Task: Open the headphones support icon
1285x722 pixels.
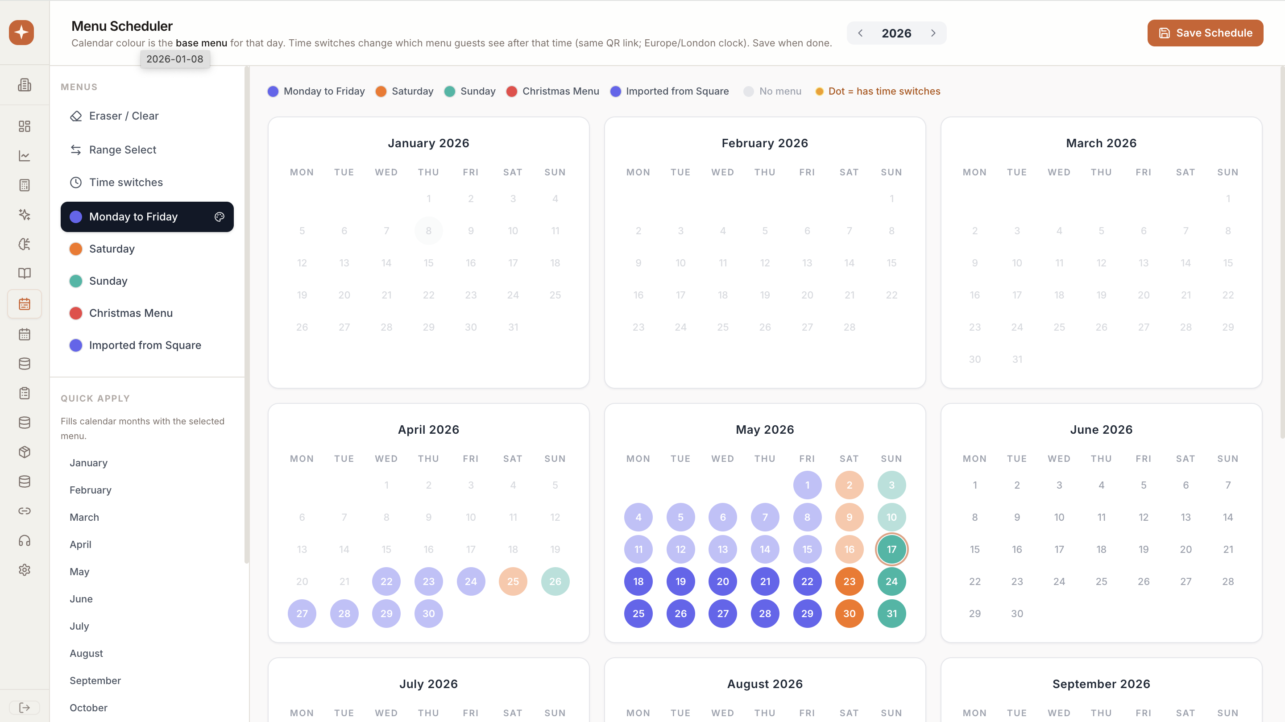Action: click(x=25, y=540)
